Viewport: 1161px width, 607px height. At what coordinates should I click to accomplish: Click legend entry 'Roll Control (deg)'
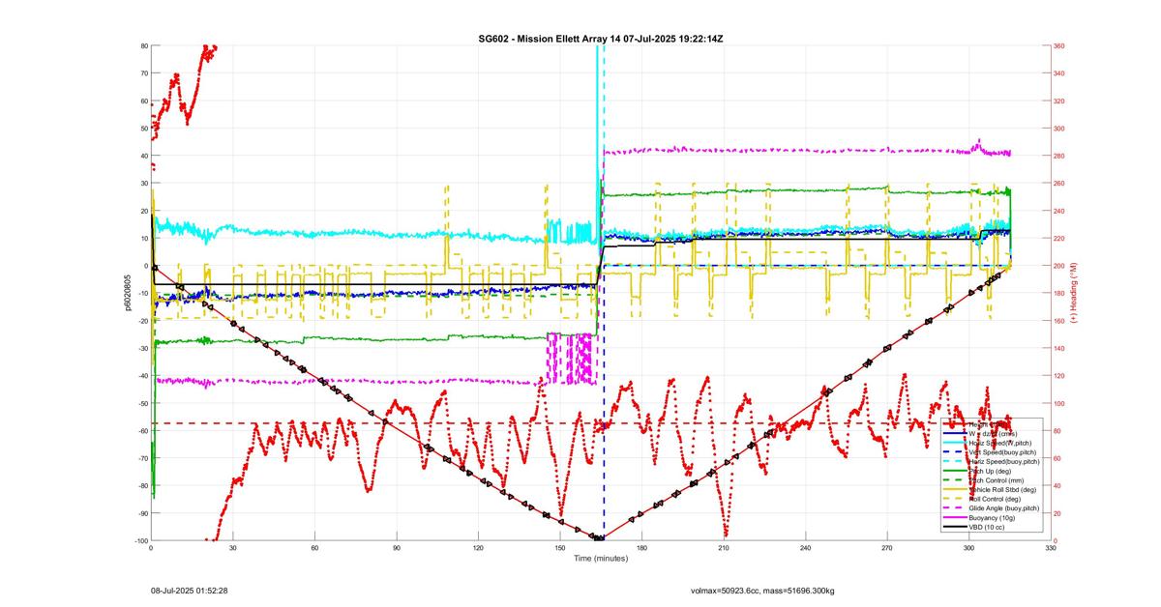[995, 499]
